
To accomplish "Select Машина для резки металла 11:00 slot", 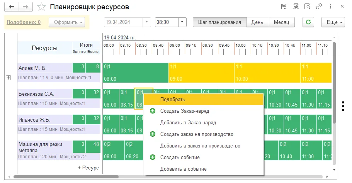I will [x=311, y=151].
